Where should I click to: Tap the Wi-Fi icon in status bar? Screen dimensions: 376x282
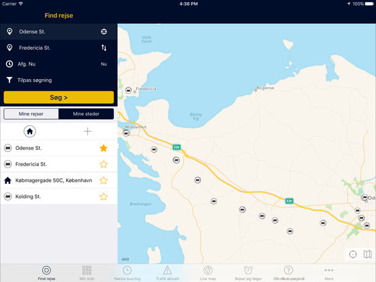tap(20, 4)
